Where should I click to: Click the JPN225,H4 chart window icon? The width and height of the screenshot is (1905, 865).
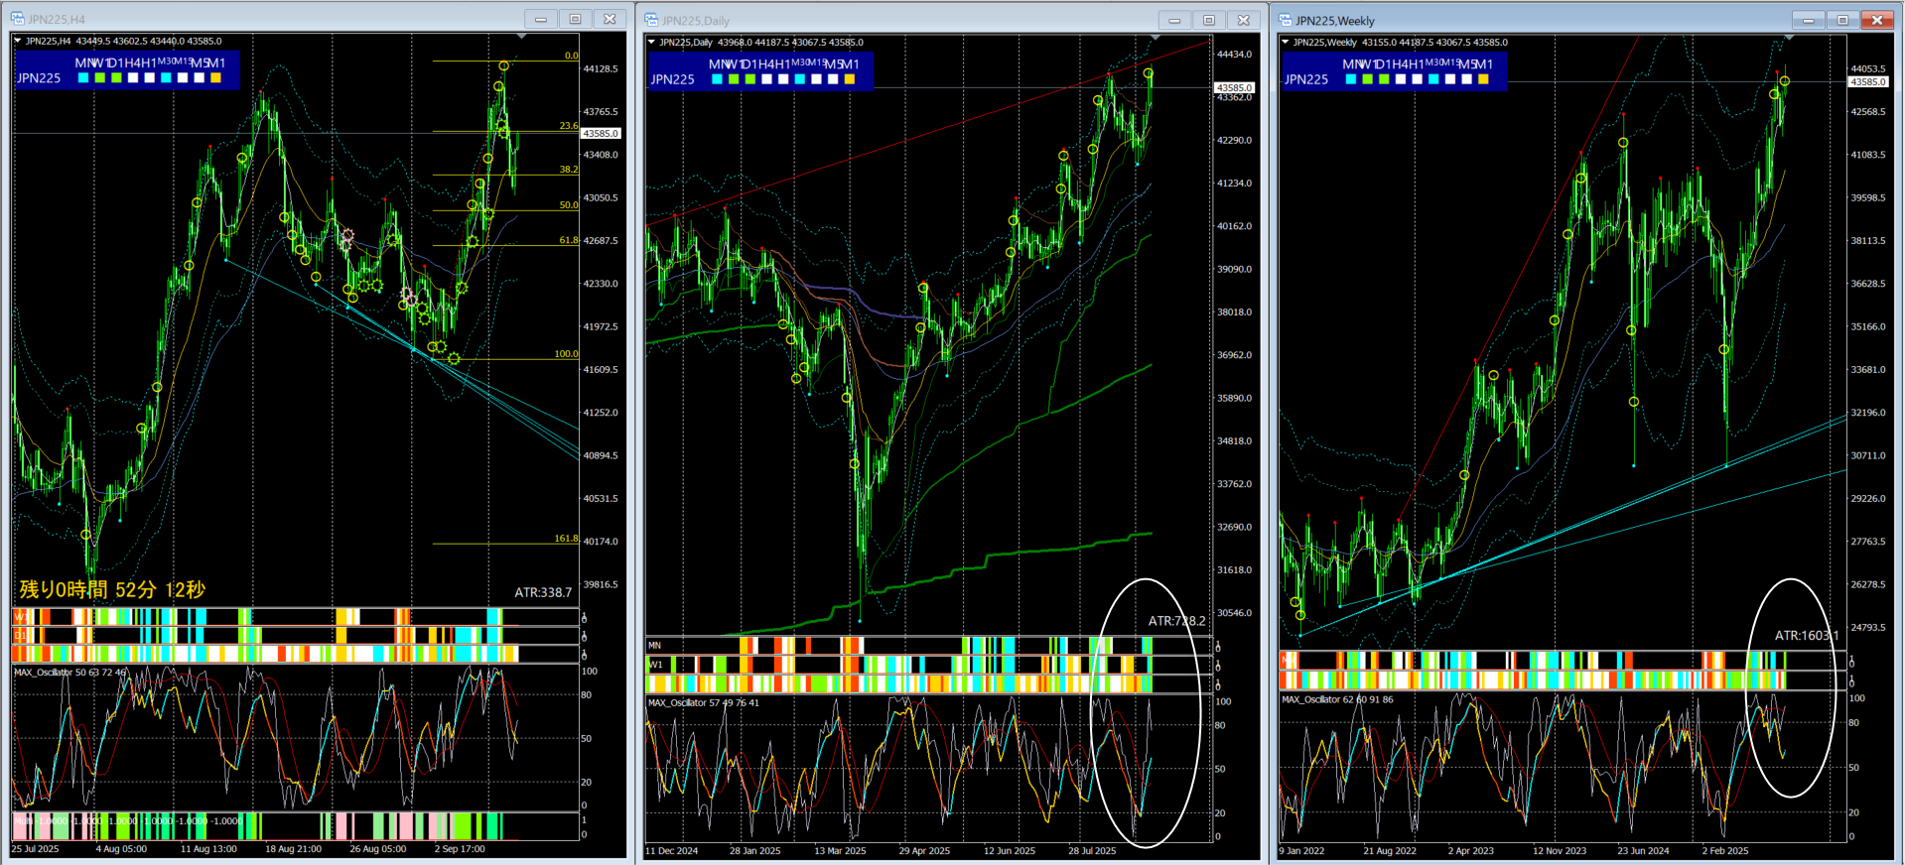[x=17, y=19]
